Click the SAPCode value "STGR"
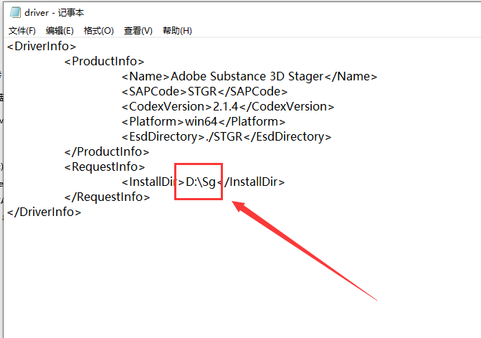The width and height of the screenshot is (481, 338). 202,91
